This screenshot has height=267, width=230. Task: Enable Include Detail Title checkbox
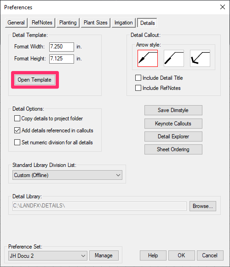138,78
